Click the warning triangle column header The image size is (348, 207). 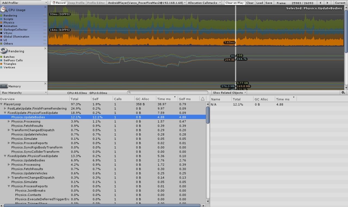pos(203,99)
